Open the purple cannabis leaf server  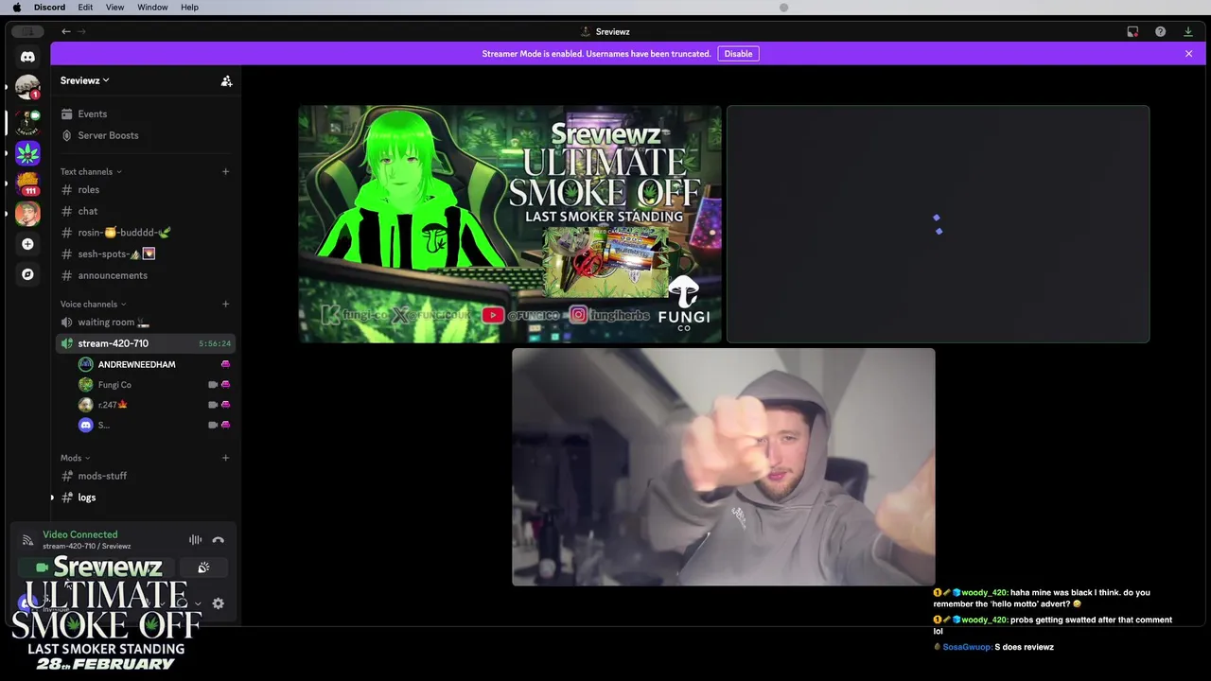click(27, 152)
